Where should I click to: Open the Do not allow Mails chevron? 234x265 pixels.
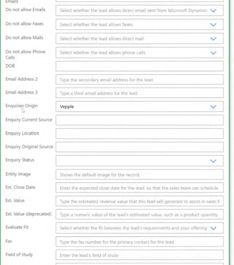tap(213, 39)
